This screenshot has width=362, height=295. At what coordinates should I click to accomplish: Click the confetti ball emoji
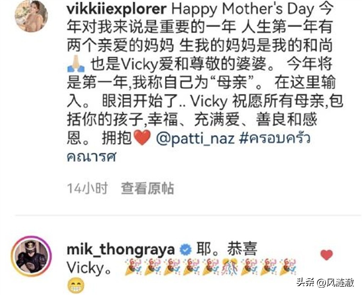230,267
